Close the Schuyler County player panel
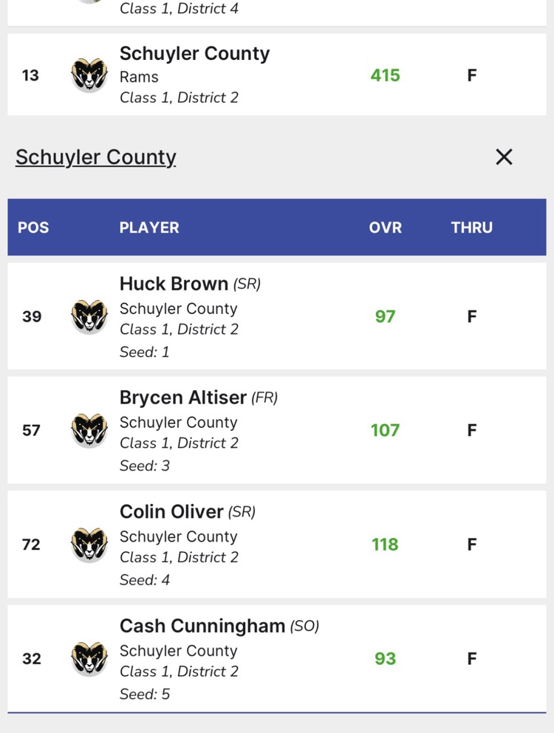Viewport: 554px width, 733px height. click(x=504, y=157)
